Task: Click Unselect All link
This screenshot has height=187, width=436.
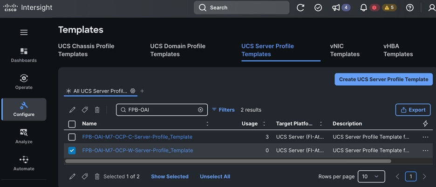Action: pos(215,176)
